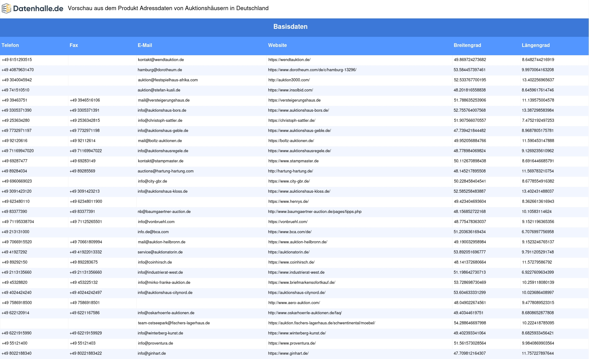Viewport: 589px width, 359px height.
Task: Select phone number +49 6960669023
Action: coord(17,181)
